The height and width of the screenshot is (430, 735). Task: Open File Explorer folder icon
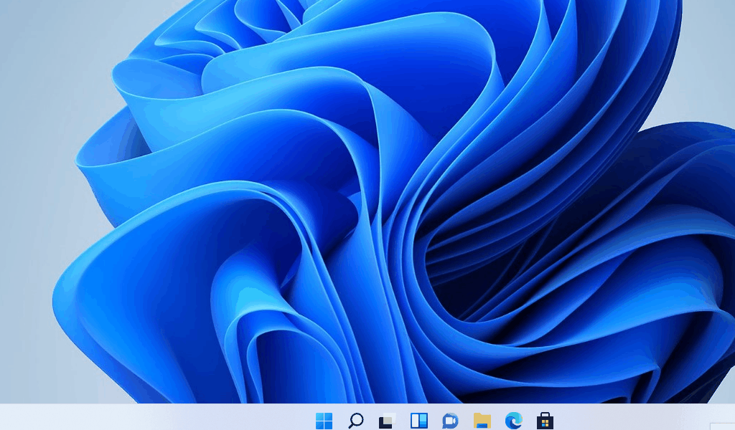click(482, 421)
